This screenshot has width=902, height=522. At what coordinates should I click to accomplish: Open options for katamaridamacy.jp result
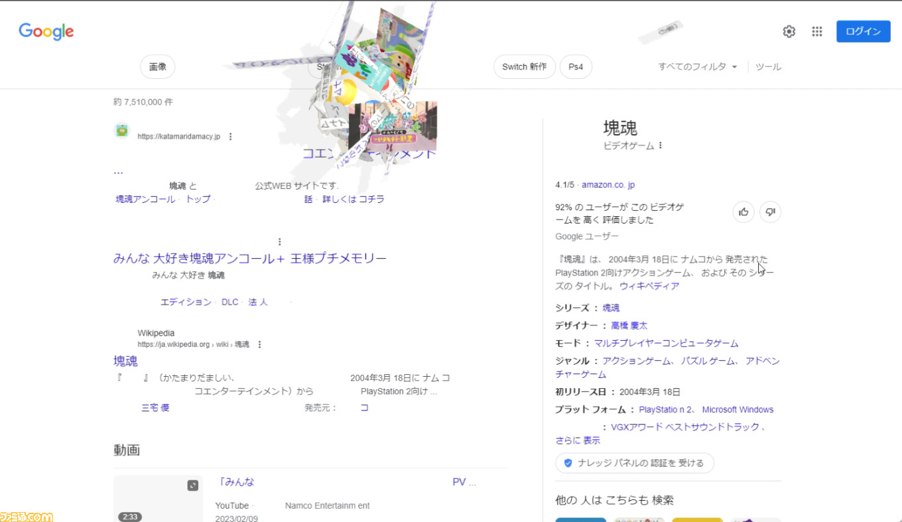[230, 137]
